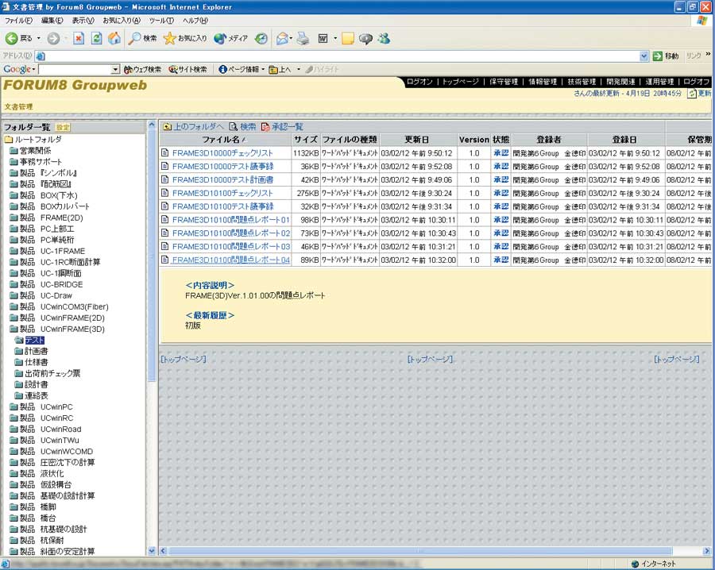Click the 移動 Go button
This screenshot has height=570, width=715.
tap(666, 56)
